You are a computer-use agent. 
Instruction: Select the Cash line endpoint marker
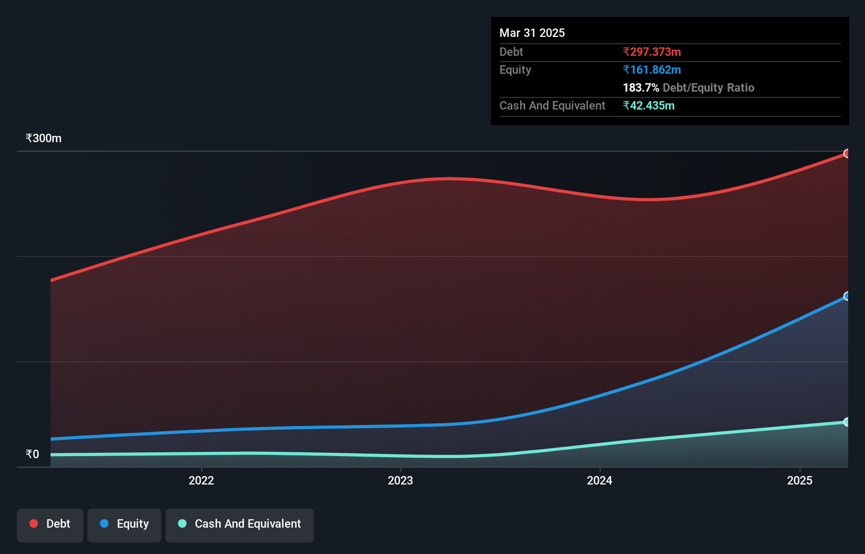click(847, 422)
